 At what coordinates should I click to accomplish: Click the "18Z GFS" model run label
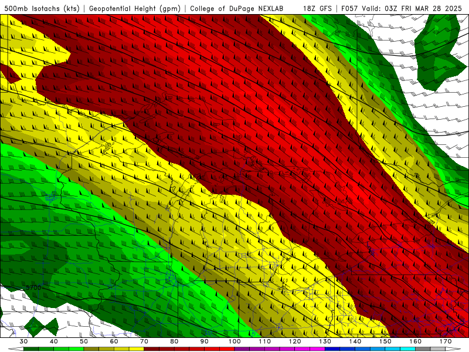pyautogui.click(x=317, y=9)
